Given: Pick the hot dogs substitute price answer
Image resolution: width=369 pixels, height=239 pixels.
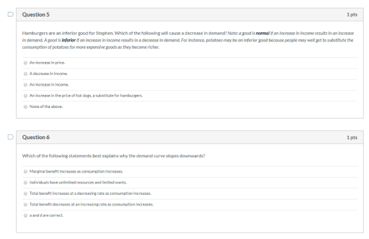Looking at the screenshot, I should point(26,95).
